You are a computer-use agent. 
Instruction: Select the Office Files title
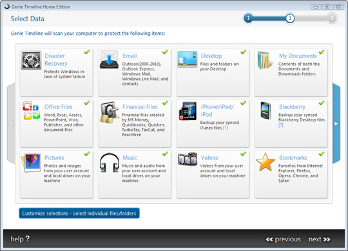point(59,106)
